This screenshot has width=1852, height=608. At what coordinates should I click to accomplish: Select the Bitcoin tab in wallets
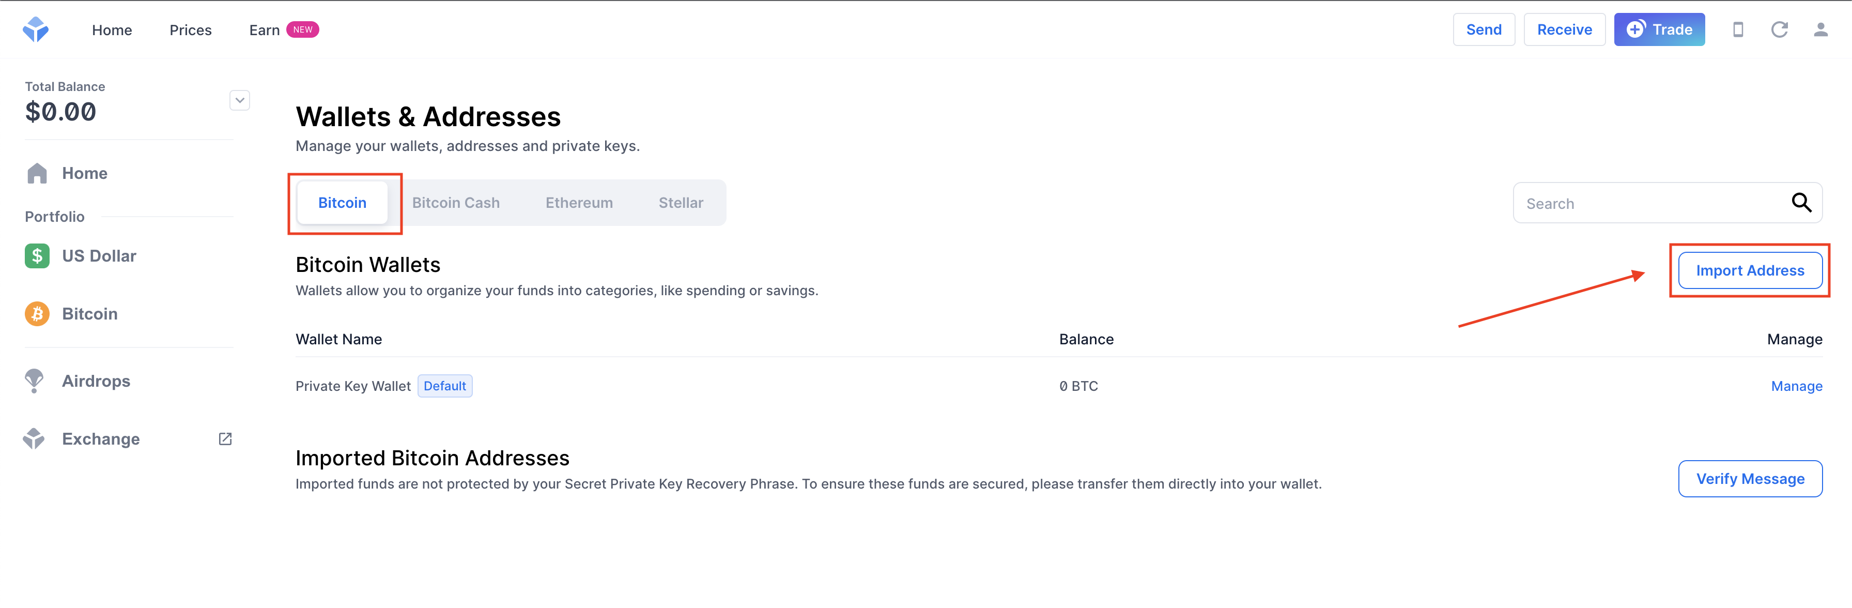coord(342,202)
